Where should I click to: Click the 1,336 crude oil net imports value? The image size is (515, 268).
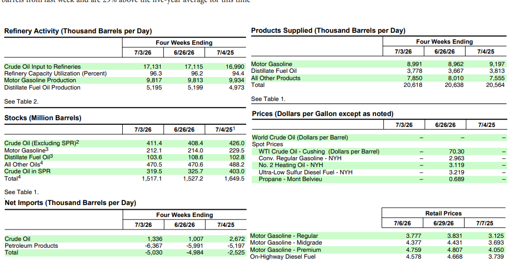pyautogui.click(x=154, y=239)
